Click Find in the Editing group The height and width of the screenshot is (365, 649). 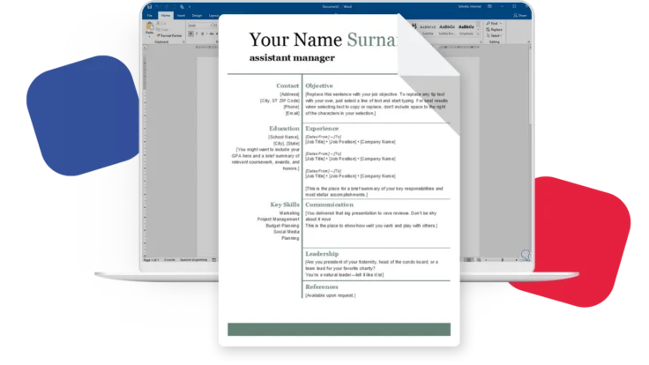pos(494,24)
